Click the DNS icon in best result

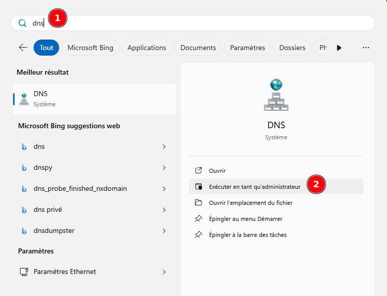(24, 99)
